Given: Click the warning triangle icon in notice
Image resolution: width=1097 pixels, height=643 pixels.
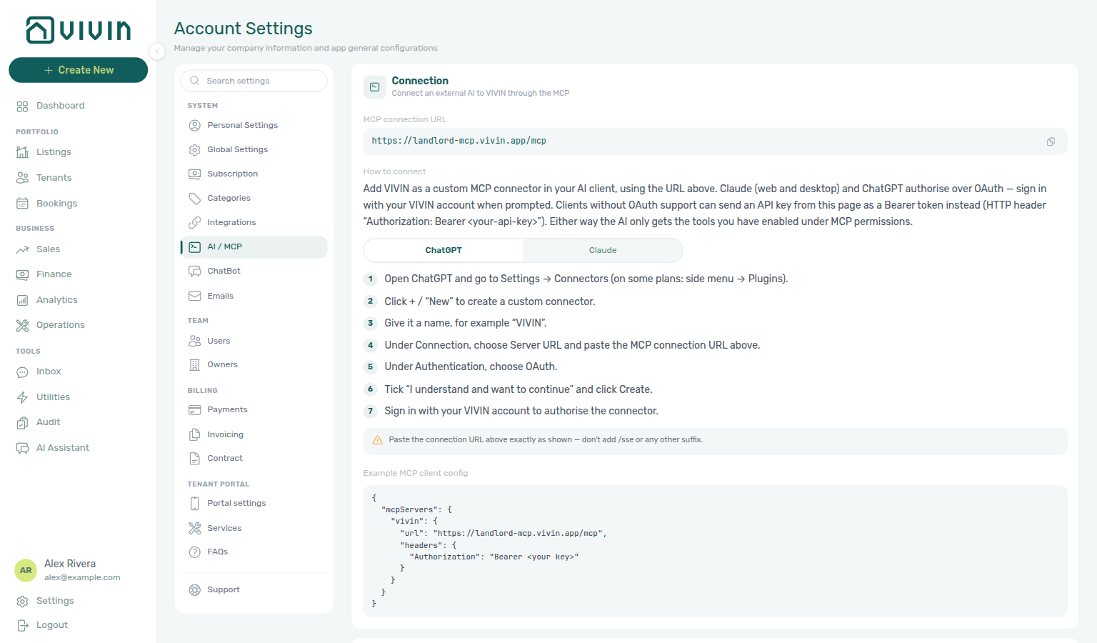Looking at the screenshot, I should (x=377, y=440).
